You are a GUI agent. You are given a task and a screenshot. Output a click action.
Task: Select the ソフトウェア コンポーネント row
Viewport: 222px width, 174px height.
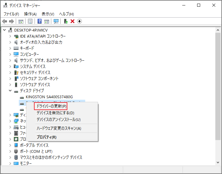(39, 79)
